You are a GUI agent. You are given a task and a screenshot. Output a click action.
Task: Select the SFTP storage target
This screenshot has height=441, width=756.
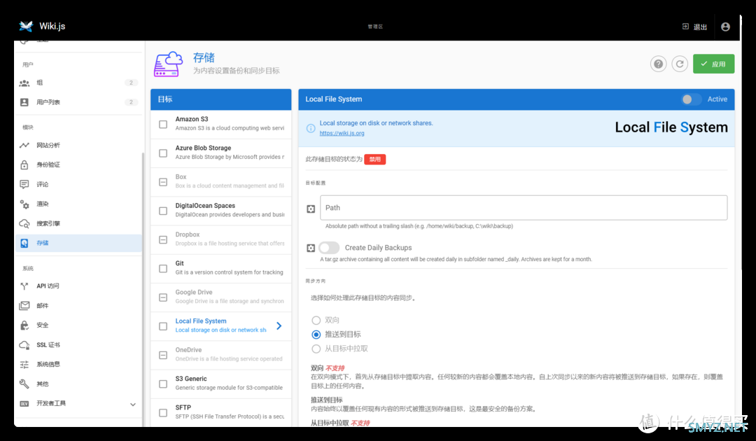(x=220, y=412)
